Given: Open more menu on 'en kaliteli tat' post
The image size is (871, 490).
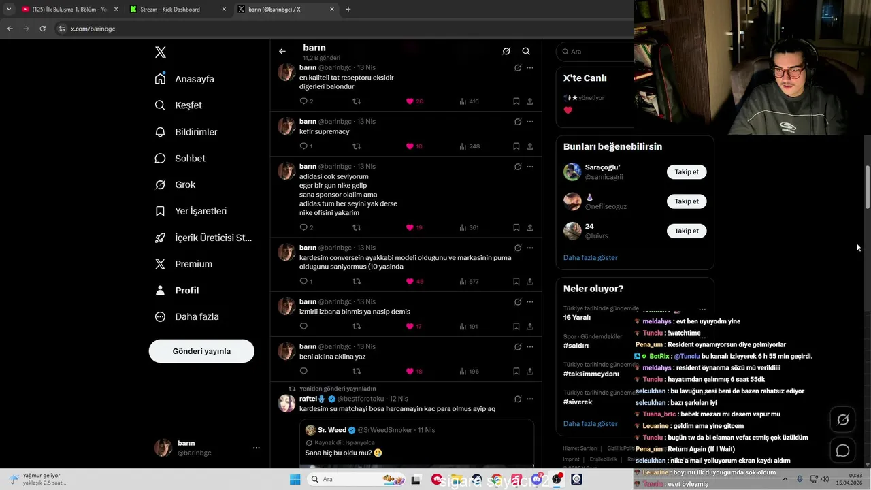Looking at the screenshot, I should pos(530,67).
